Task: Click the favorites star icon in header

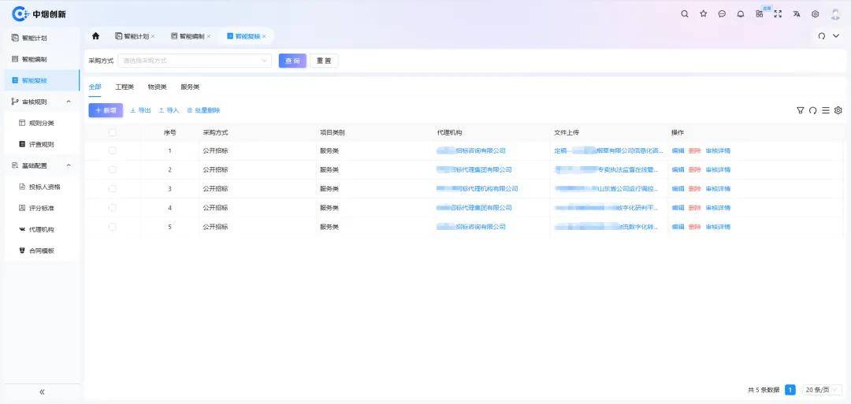Action: click(703, 14)
